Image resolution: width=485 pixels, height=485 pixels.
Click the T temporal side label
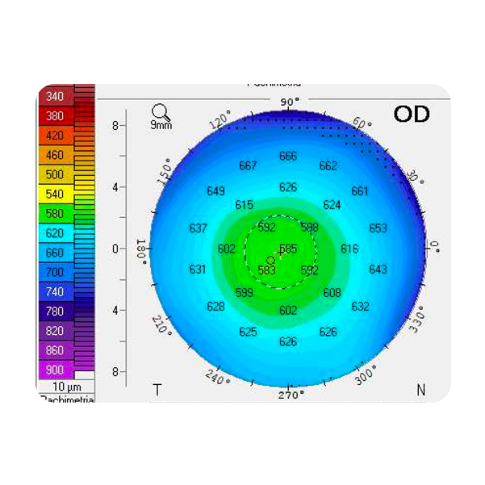click(157, 391)
